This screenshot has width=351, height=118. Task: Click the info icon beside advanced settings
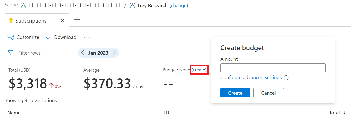[286, 78]
